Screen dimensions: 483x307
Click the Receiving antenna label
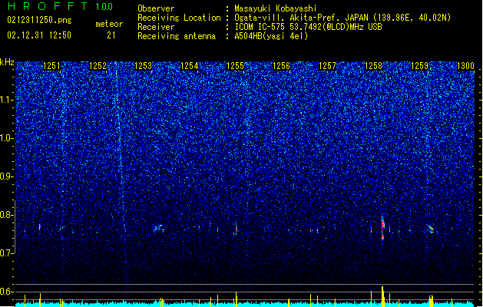click(x=177, y=36)
